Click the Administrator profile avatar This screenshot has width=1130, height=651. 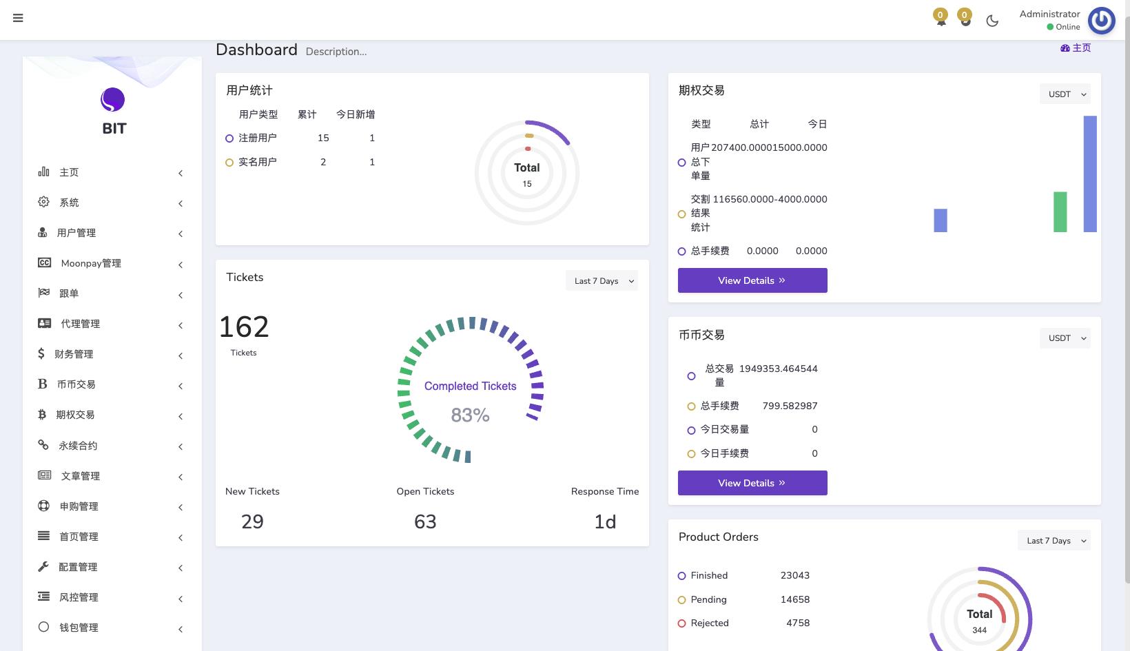[x=1101, y=21]
